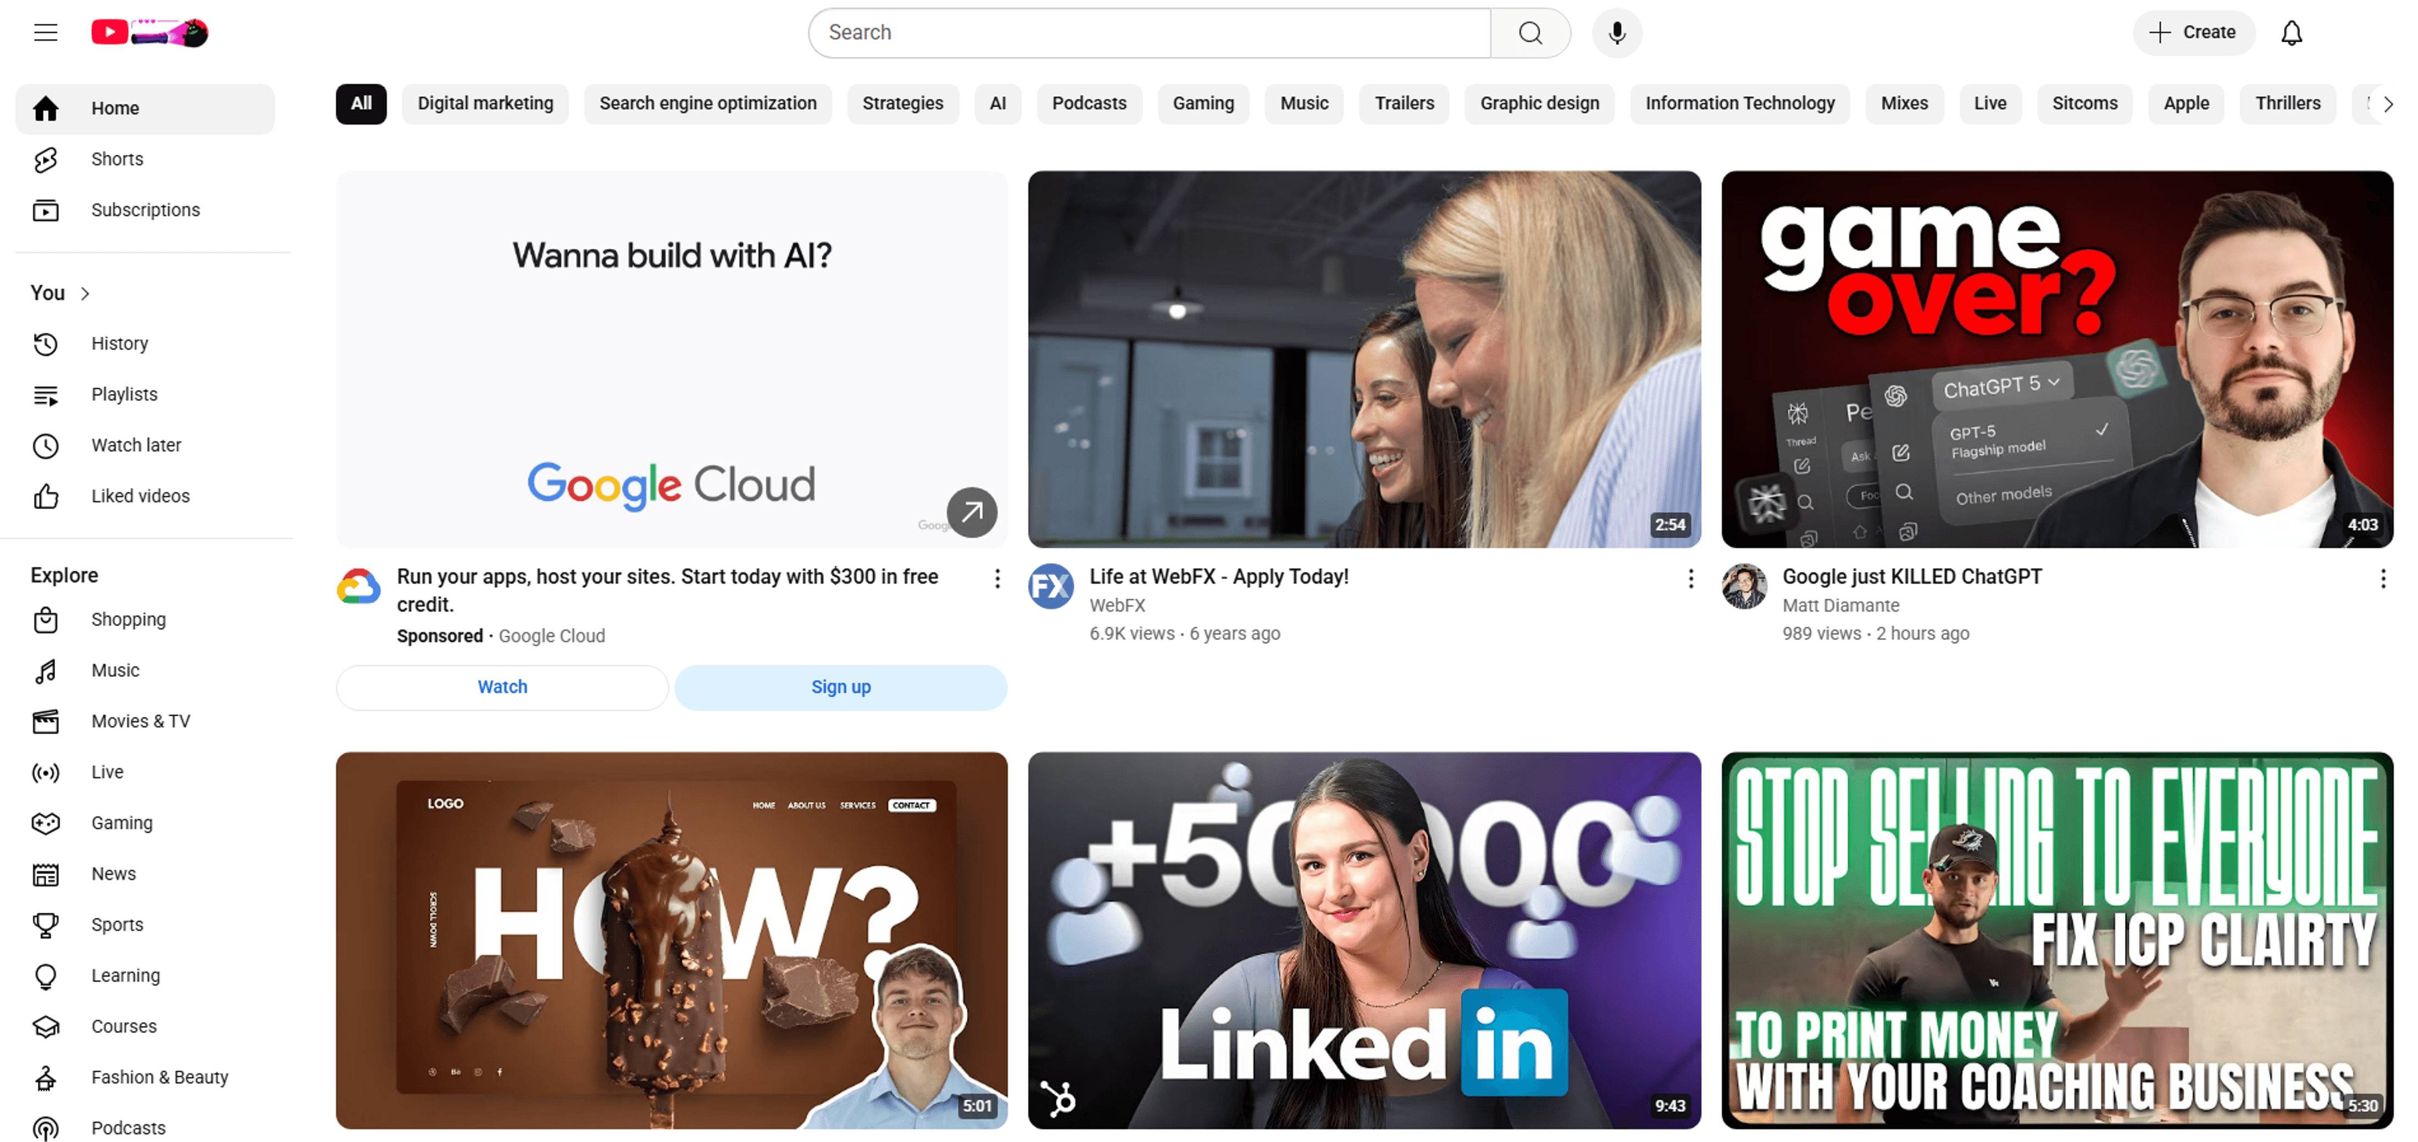2418x1142 pixels.
Task: Open Shorts from the sidebar
Action: pos(117,159)
